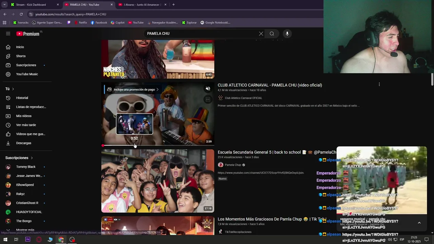Viewport: 434px width, 244px height.
Task: Click the site info icon in address bar
Action: 31,14
